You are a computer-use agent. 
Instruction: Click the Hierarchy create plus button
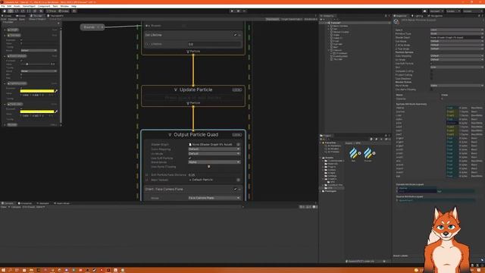coord(322,19)
